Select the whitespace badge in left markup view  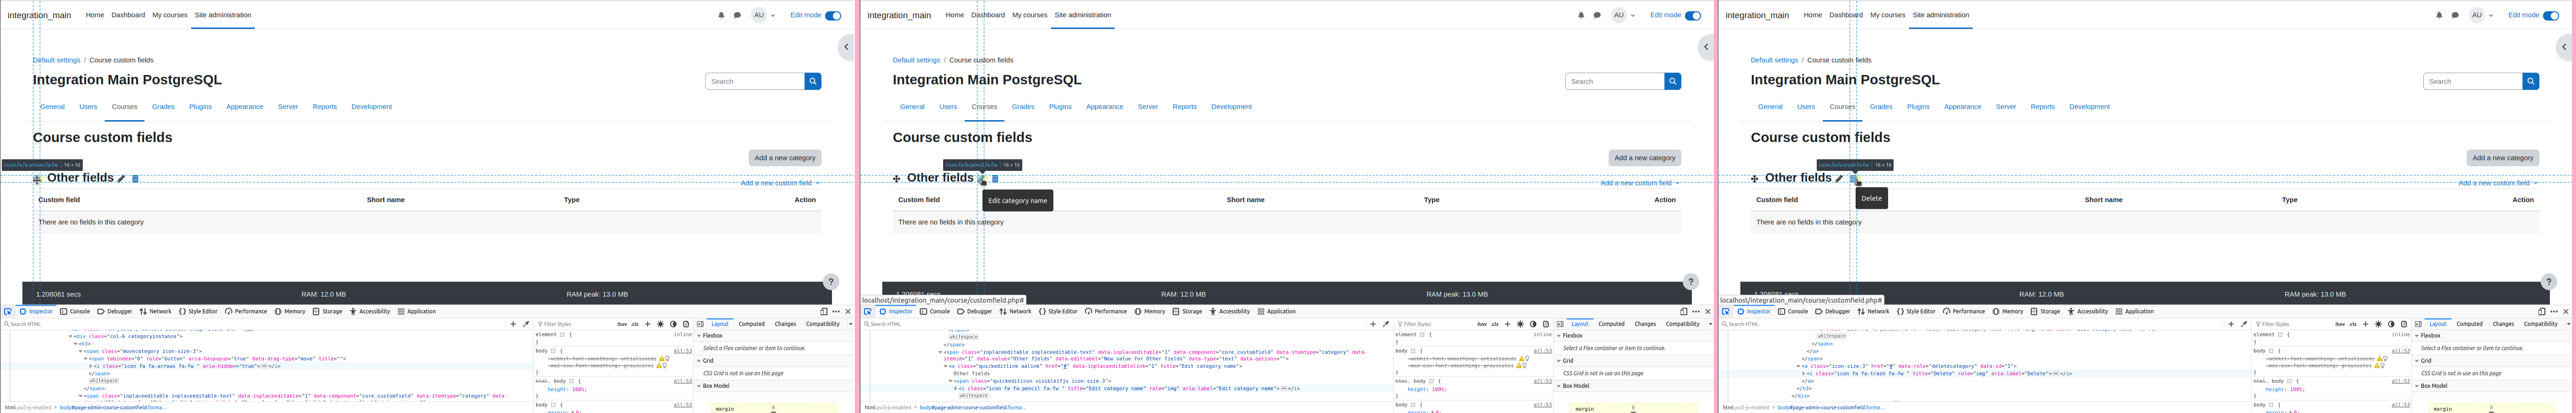tap(104, 381)
